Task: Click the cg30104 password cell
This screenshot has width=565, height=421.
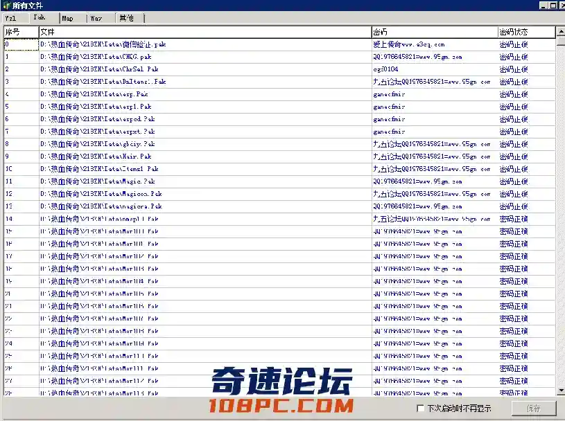Action: 435,69
